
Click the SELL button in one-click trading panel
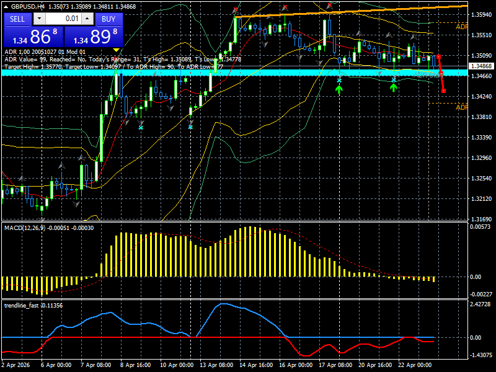click(17, 19)
